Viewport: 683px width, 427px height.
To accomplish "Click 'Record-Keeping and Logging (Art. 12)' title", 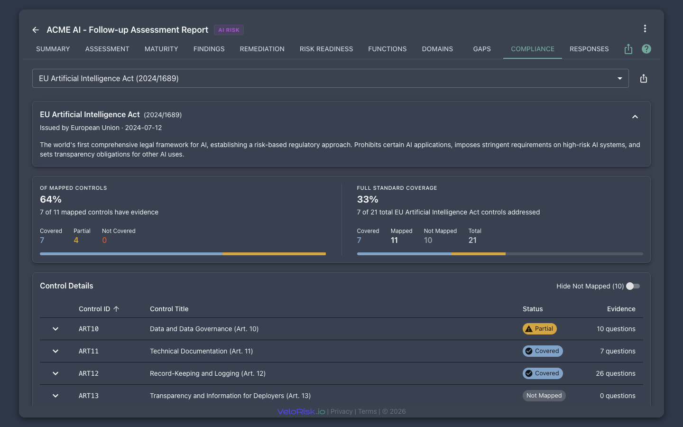I will tap(208, 373).
